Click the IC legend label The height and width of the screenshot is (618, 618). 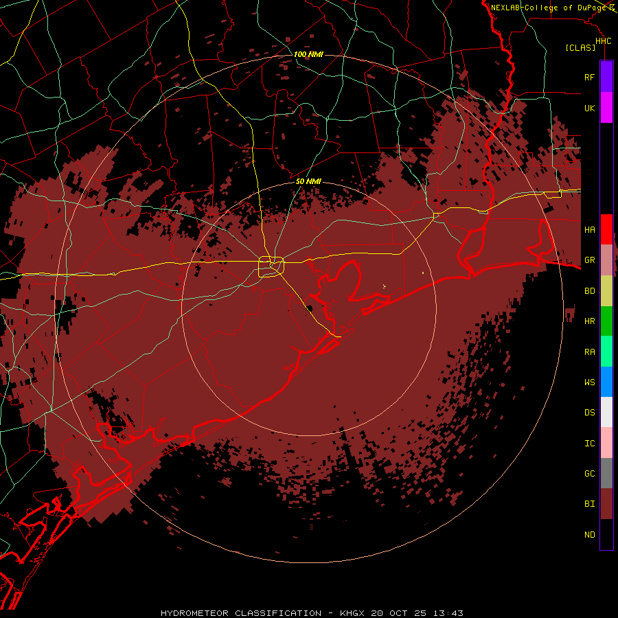[589, 443]
